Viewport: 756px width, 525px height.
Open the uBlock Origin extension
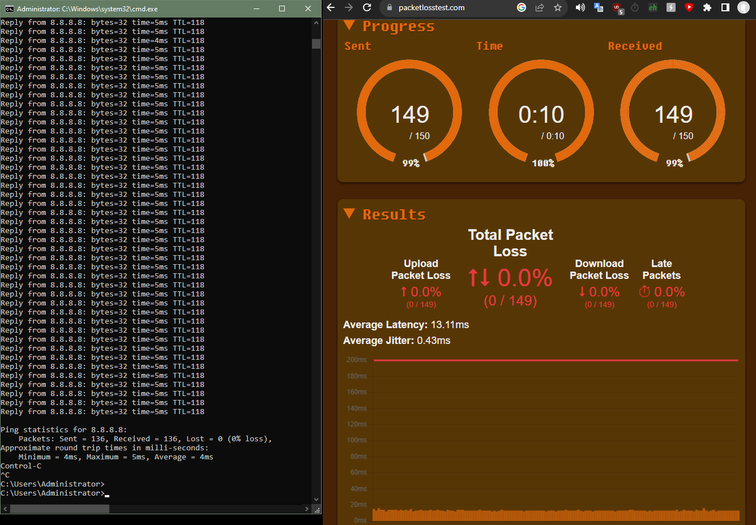[x=617, y=8]
